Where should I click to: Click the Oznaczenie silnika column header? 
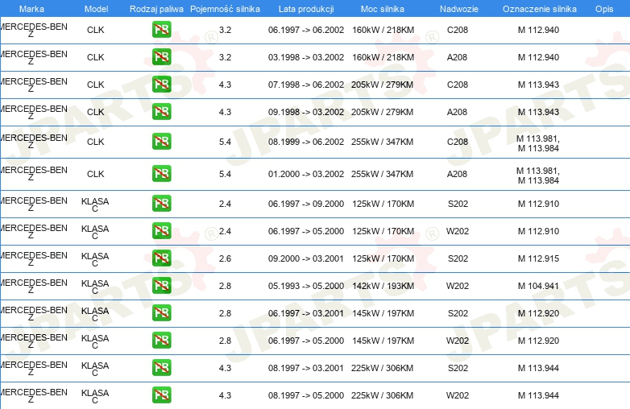tap(539, 9)
